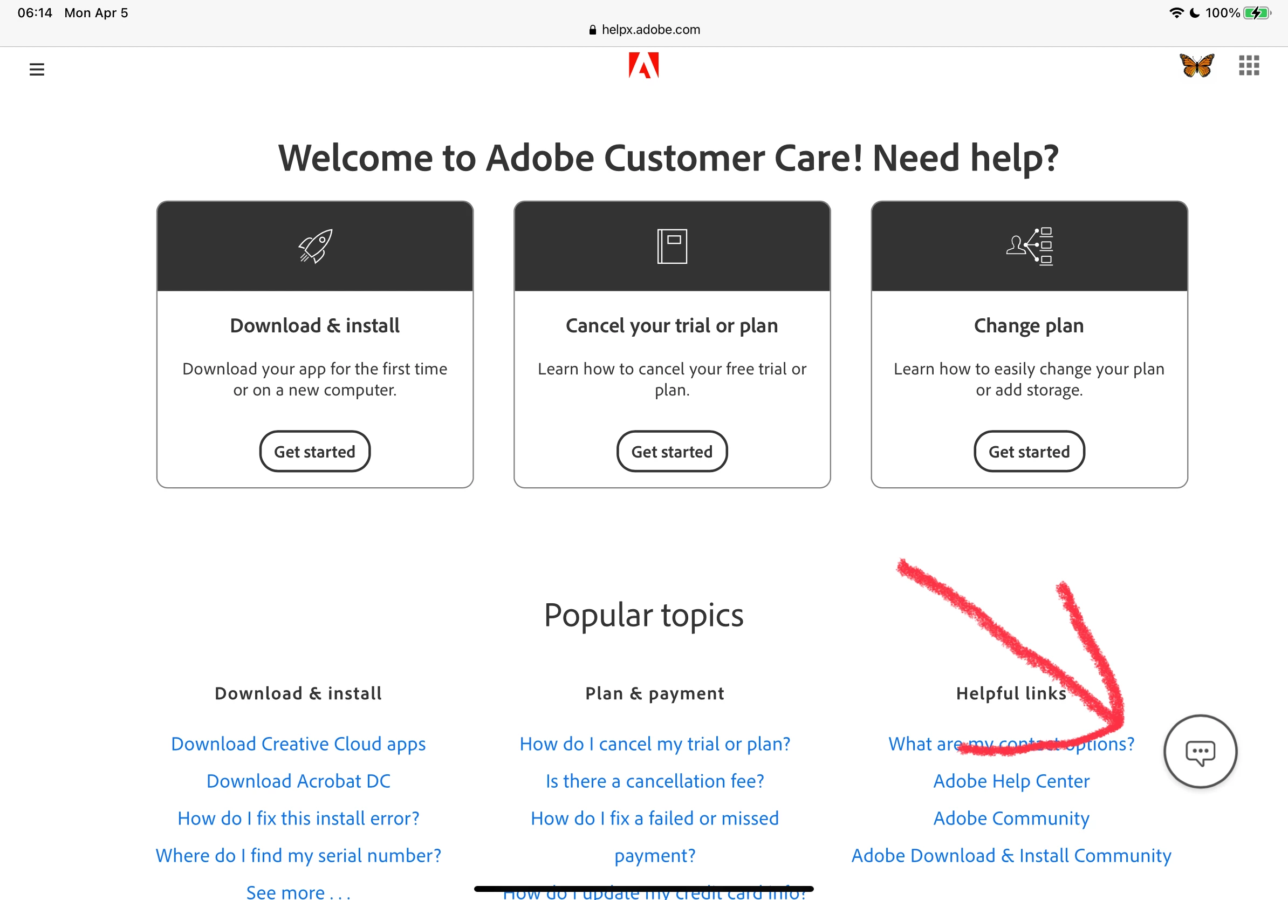1288x900 pixels.
Task: Click the notebook icon on Cancel card
Action: tap(672, 246)
